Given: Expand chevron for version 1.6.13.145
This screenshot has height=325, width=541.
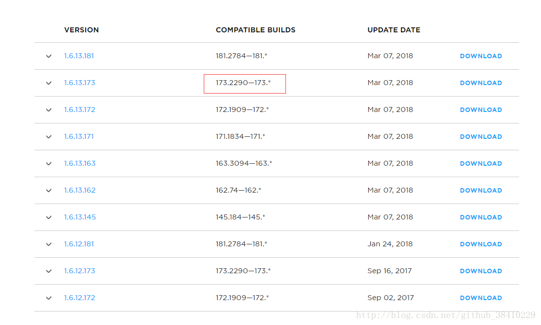Looking at the screenshot, I should [49, 217].
